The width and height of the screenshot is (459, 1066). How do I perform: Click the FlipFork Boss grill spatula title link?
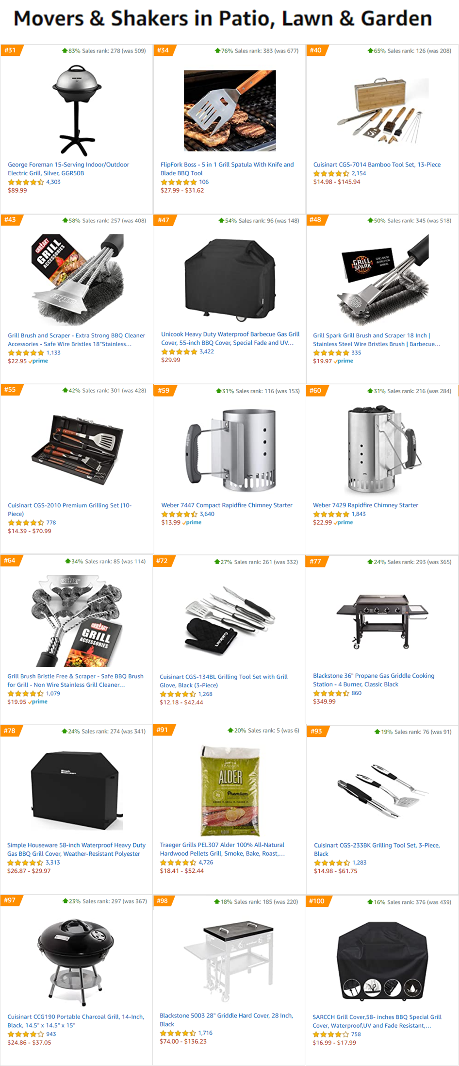(x=227, y=169)
